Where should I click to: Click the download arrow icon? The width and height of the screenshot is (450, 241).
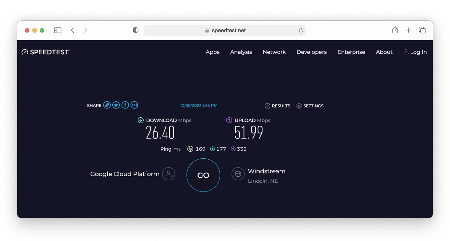pos(140,120)
